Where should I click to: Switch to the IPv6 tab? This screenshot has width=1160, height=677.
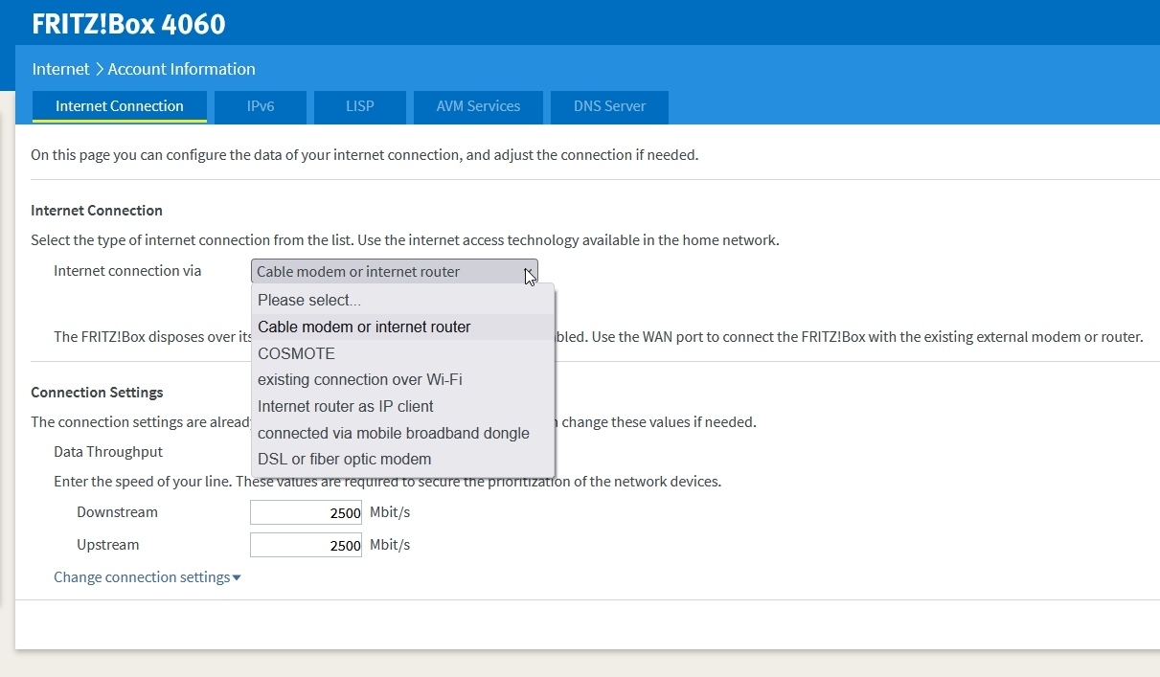[x=261, y=106]
